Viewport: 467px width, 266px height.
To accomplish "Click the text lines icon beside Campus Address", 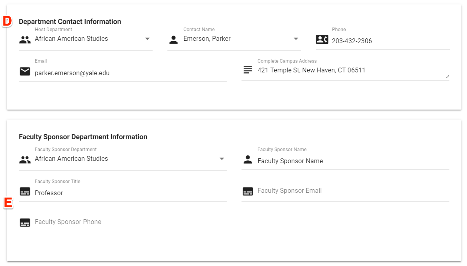I will pyautogui.click(x=248, y=70).
